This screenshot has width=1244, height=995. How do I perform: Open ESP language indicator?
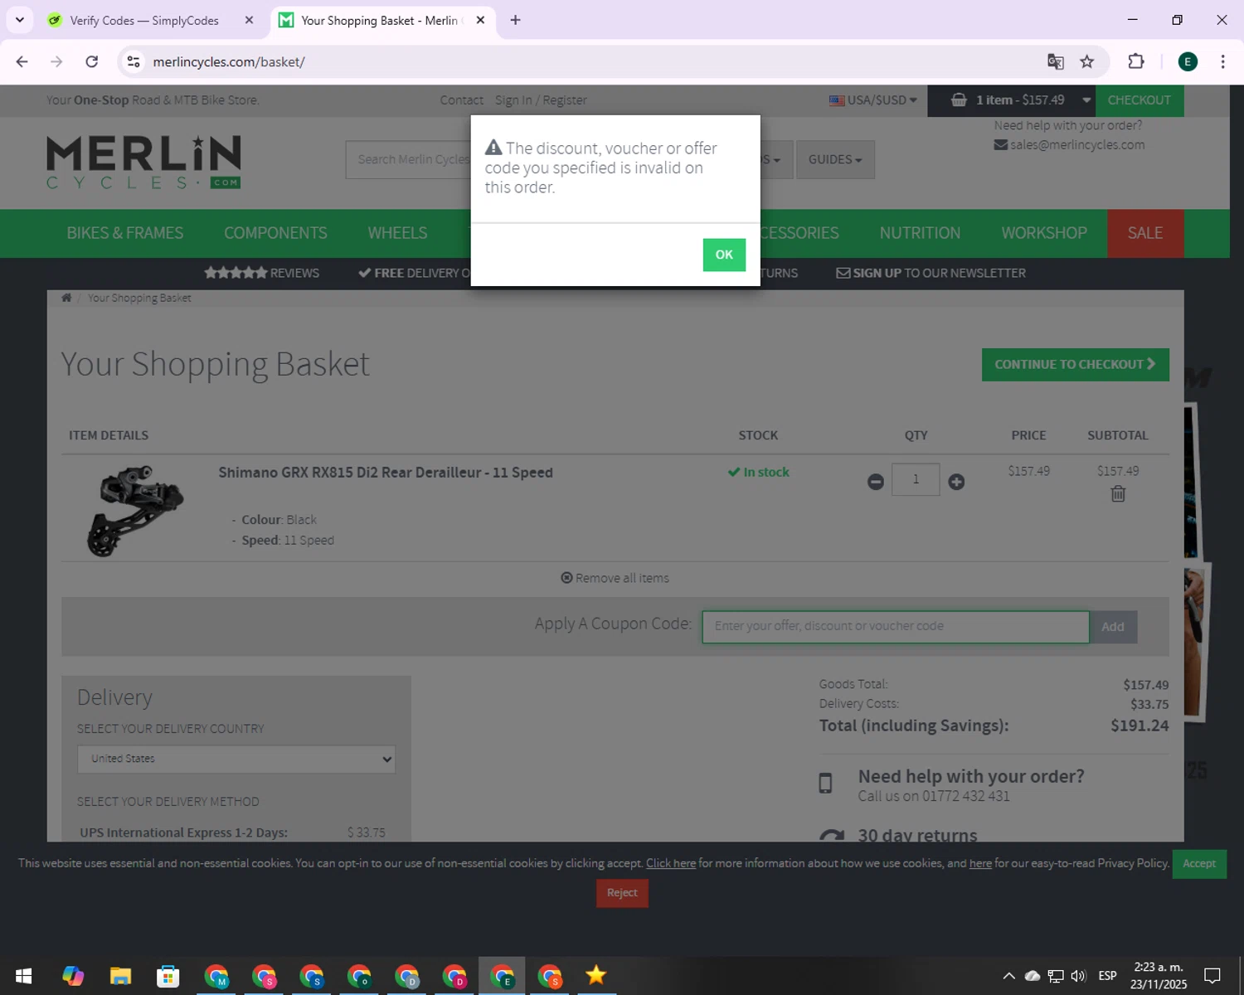[x=1107, y=976]
